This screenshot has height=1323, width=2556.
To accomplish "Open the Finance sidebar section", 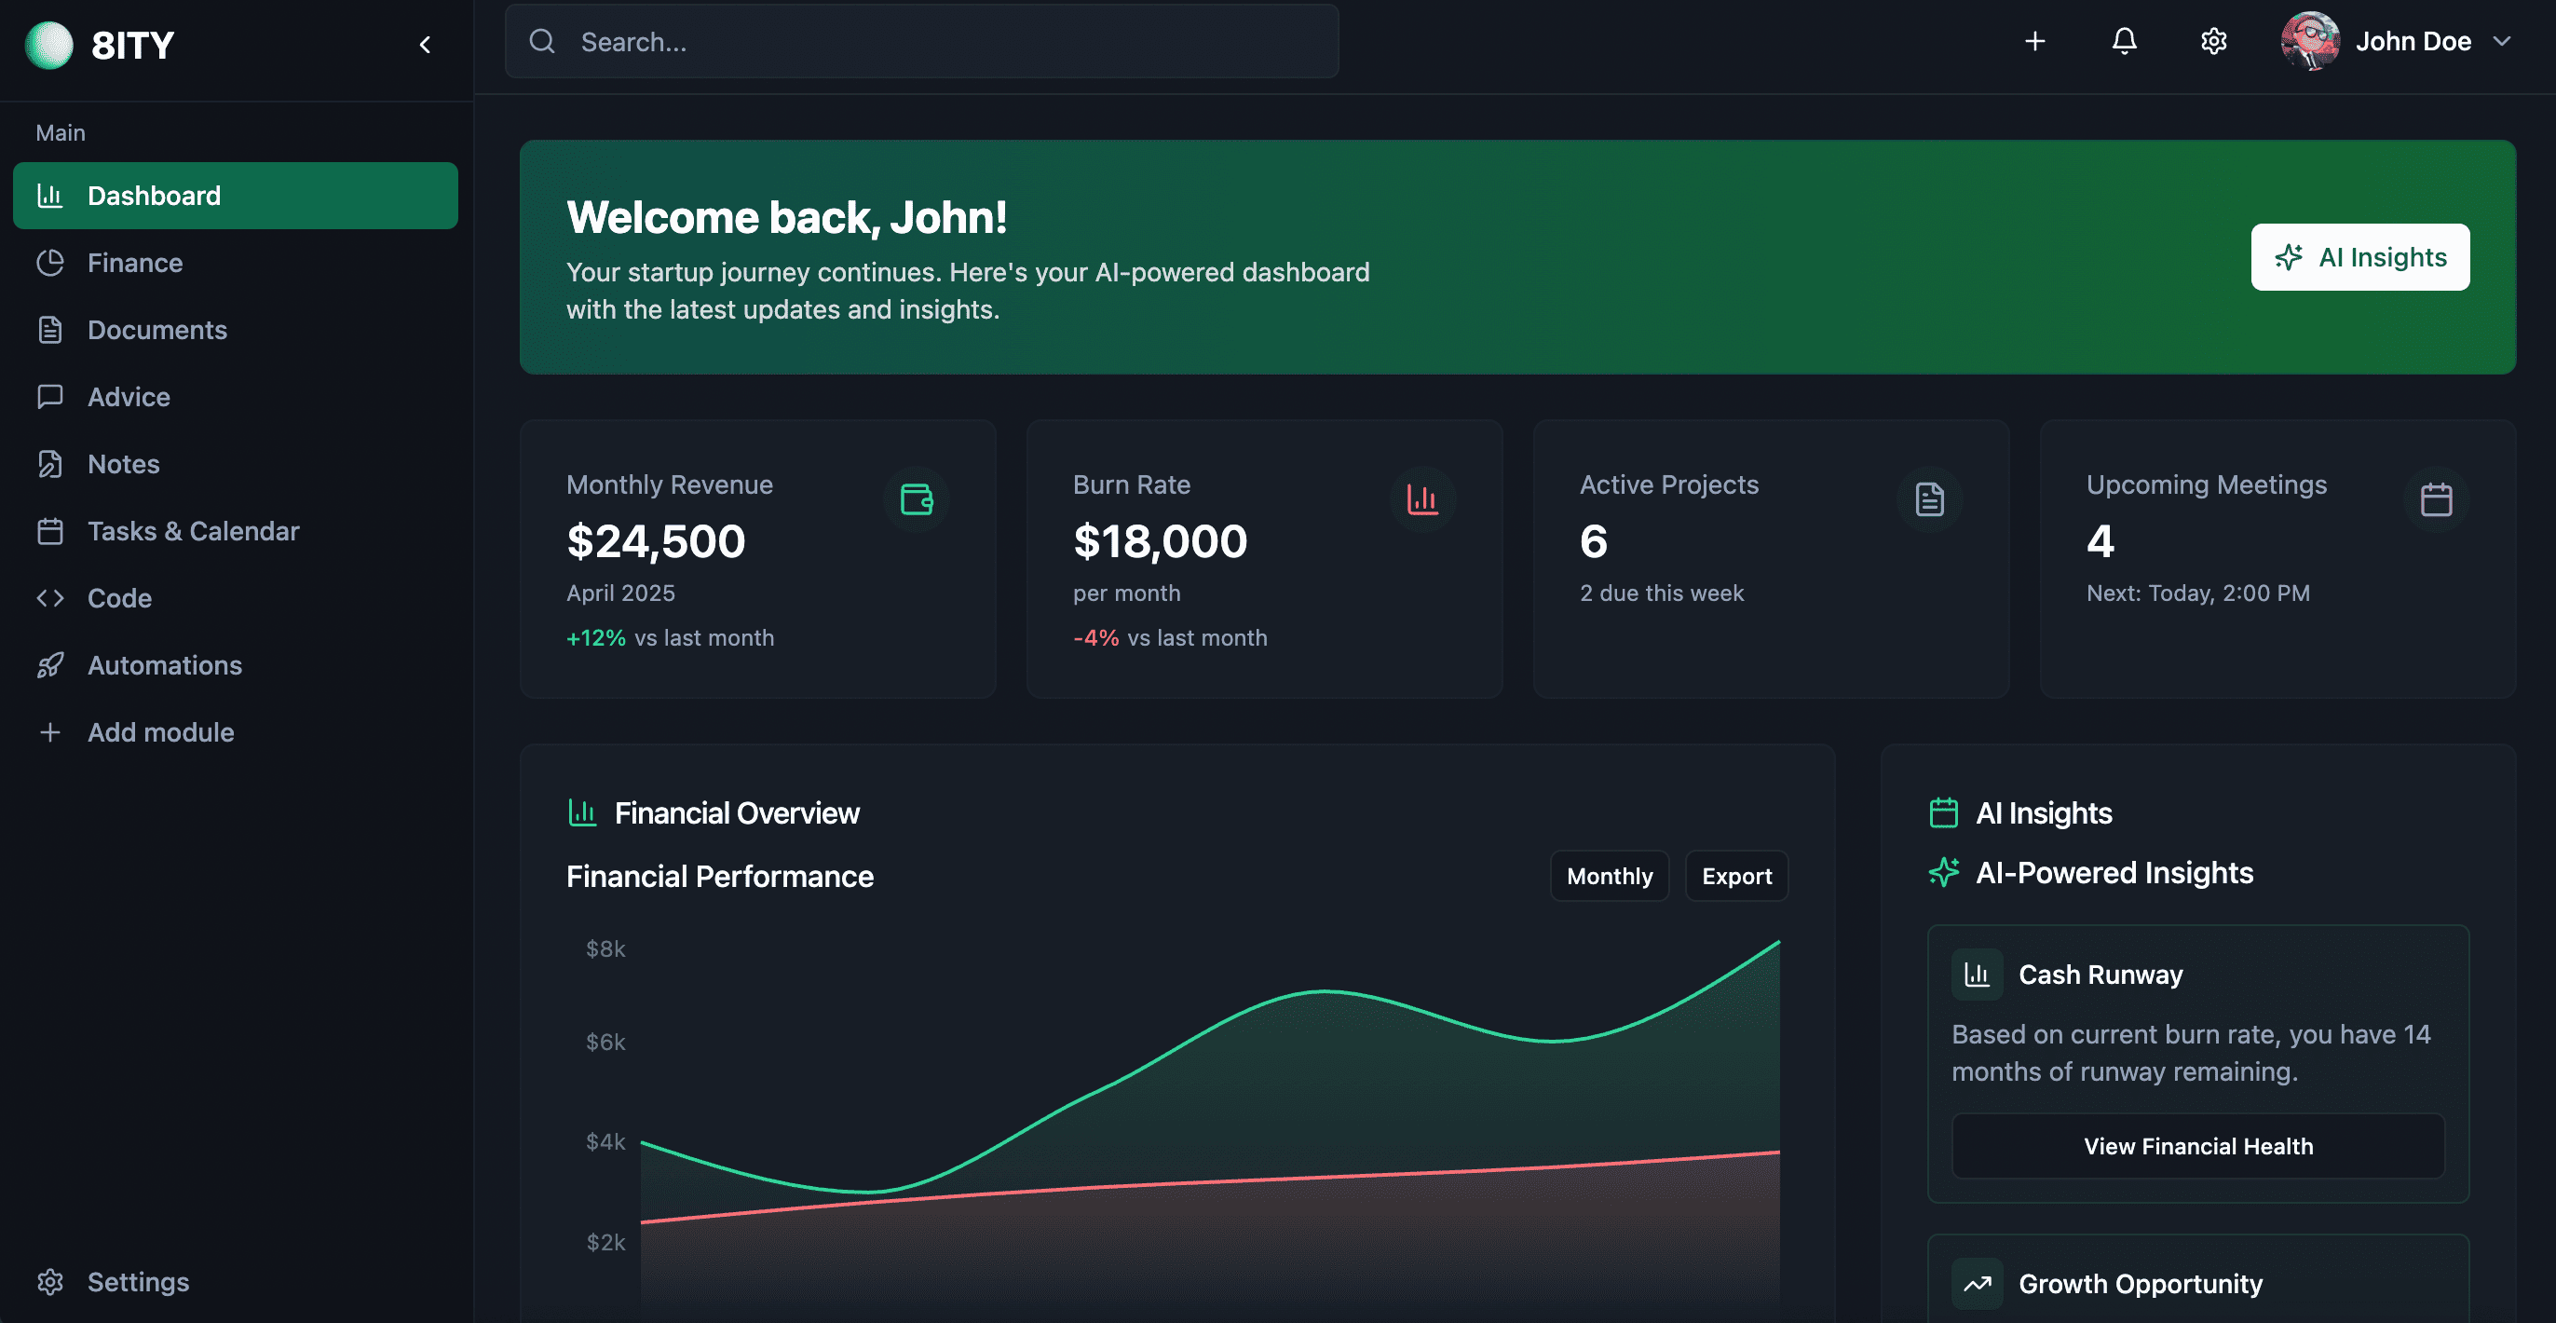I will pos(135,263).
